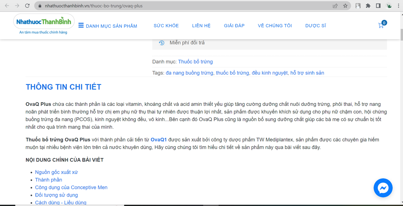Viewport: 403px width, 206px height.
Task: Jump to Nguồn gốc xuất xứ section
Action: tap(56, 172)
